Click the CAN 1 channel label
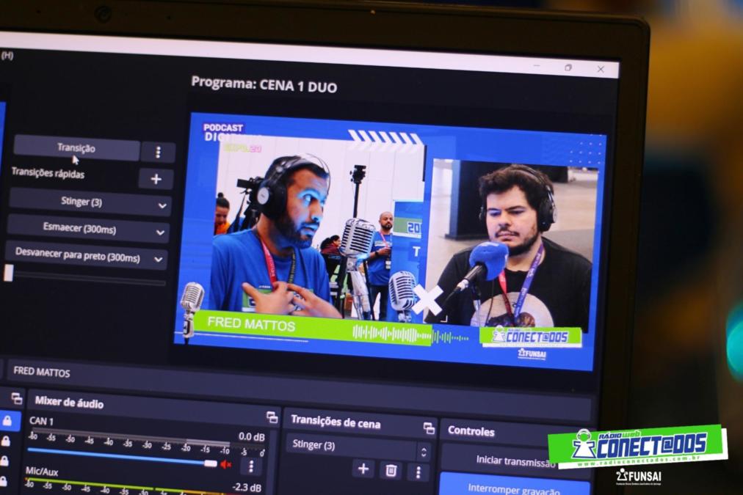 (x=41, y=421)
